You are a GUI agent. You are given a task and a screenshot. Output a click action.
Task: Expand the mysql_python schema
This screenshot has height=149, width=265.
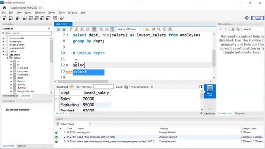3,45
